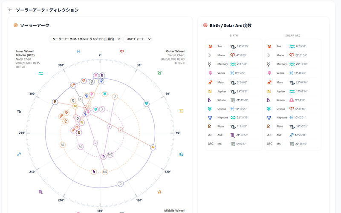Select the Gemini sign on the wheel's right

click(182, 111)
